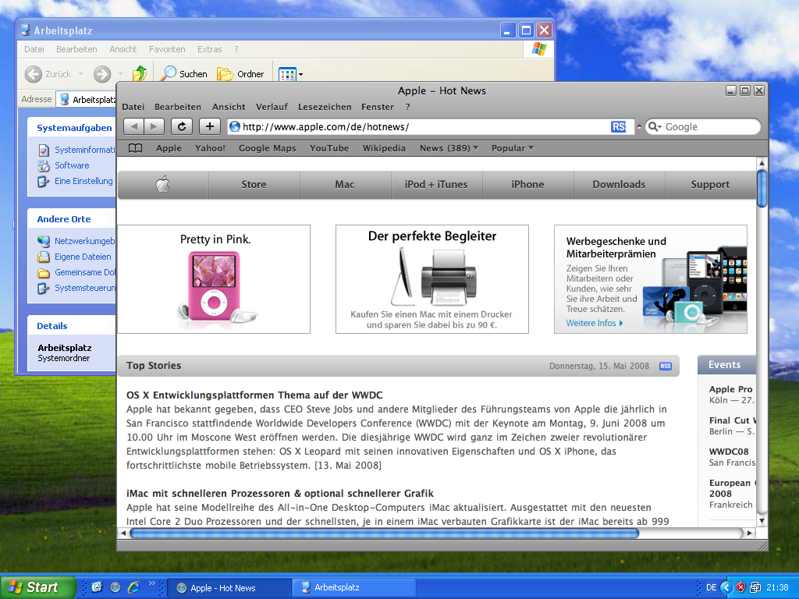The height and width of the screenshot is (599, 799).
Task: Open the News (389) bookmarks dropdown
Action: click(x=449, y=148)
